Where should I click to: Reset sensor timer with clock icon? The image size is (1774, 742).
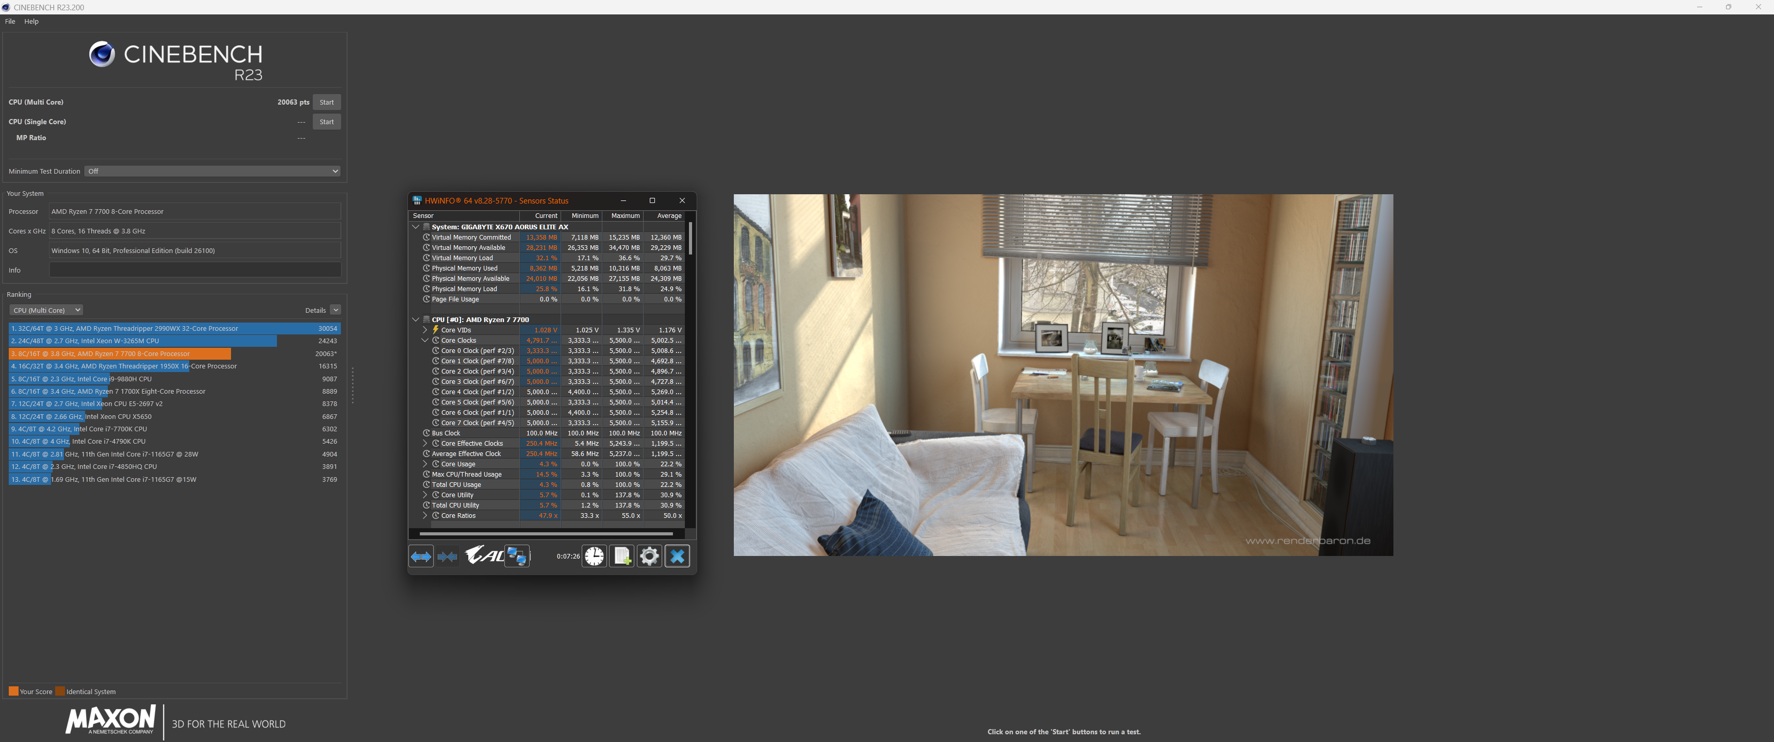(x=594, y=556)
